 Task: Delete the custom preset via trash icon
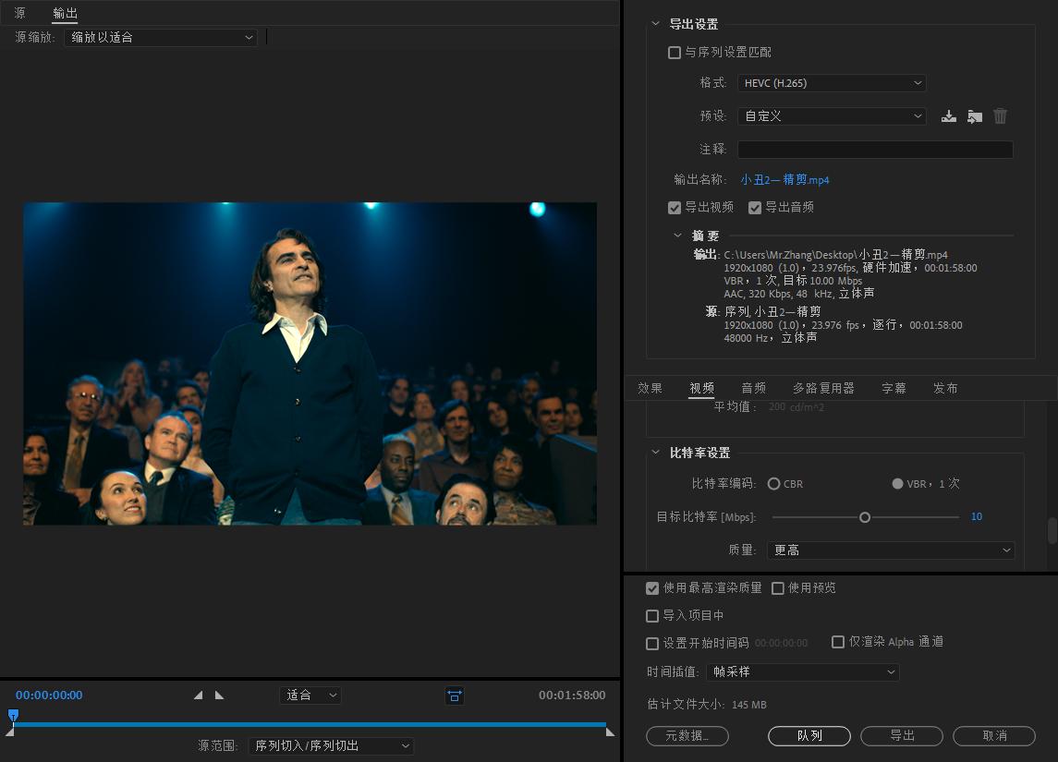tap(1000, 116)
